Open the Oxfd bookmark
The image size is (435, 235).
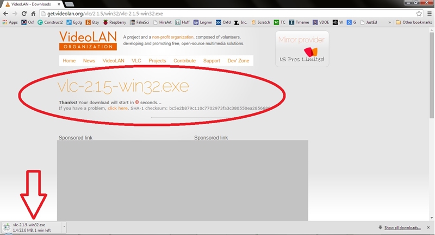223,22
